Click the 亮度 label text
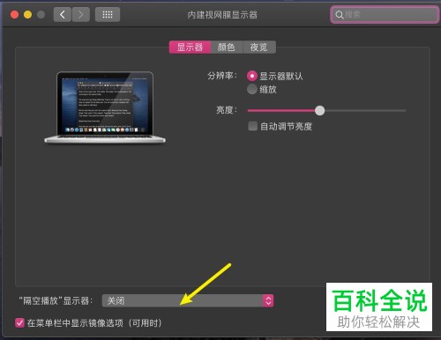441x340 pixels. tap(227, 110)
